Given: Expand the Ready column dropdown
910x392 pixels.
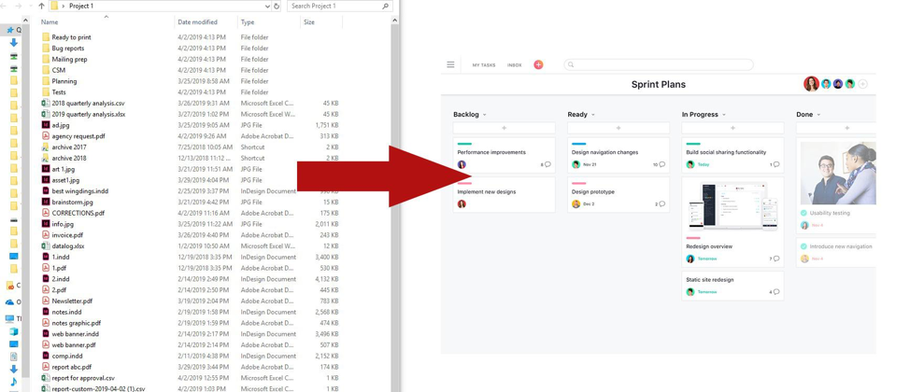Looking at the screenshot, I should pos(593,115).
